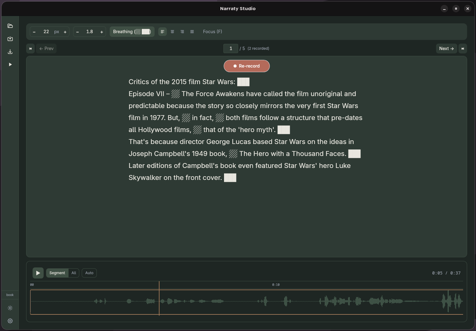Increase font size with plus stepper

[65, 32]
